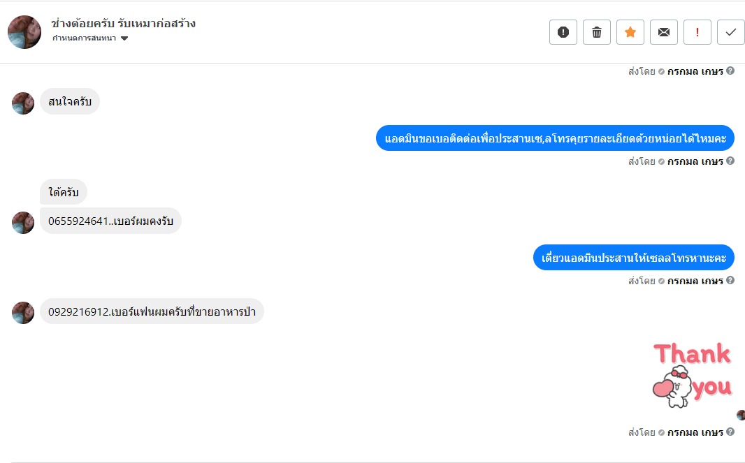745x463 pixels.
Task: Select the 0655924641 phone number message
Action: coord(110,221)
